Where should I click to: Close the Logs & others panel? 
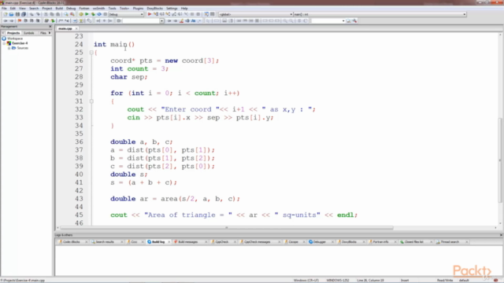[501, 235]
